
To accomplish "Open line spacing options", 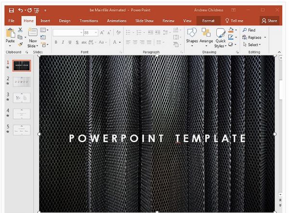I will 167,33.
